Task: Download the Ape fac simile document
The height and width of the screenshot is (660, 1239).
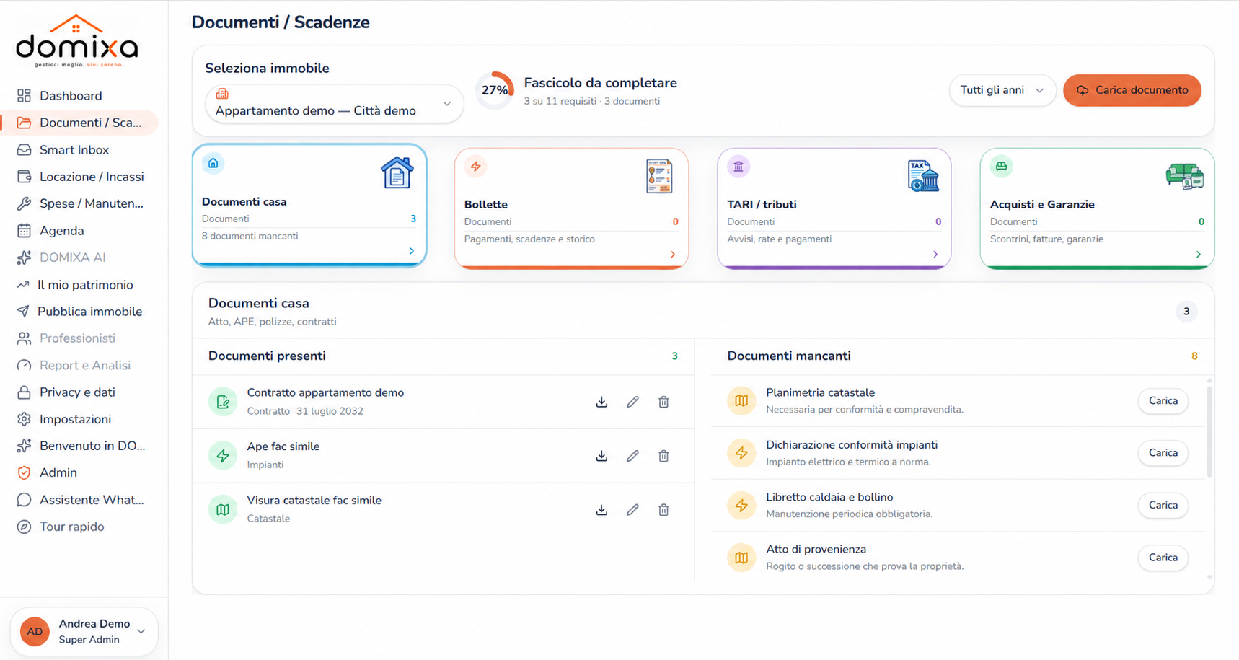Action: point(601,456)
